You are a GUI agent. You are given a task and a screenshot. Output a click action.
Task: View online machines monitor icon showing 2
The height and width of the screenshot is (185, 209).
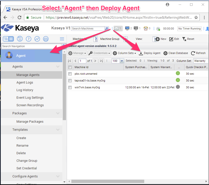[x=127, y=28]
